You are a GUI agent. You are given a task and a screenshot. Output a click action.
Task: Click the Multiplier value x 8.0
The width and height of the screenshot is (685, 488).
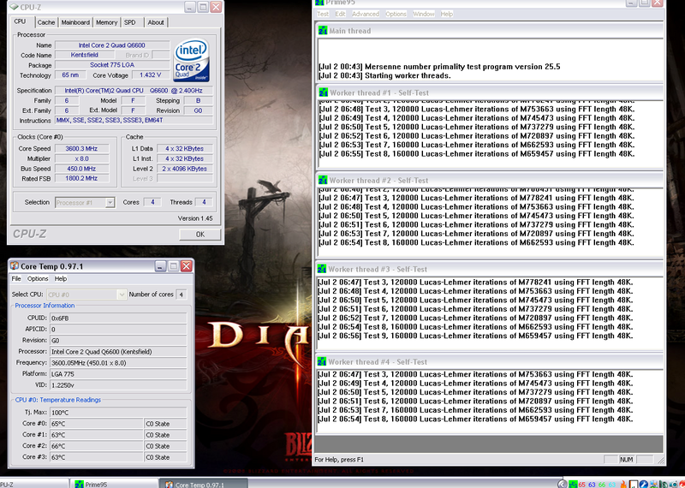81,158
